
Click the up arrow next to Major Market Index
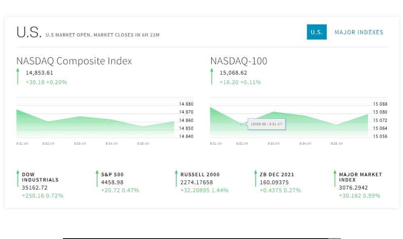[335, 178]
